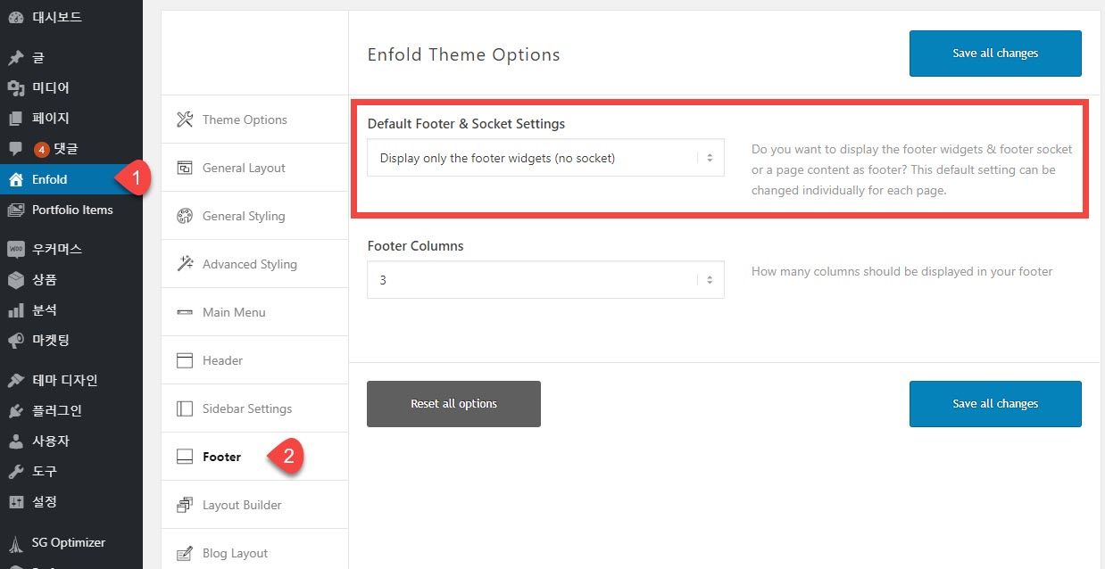This screenshot has height=569, width=1105.
Task: Click the Default Footer & Socket Settings label
Action: pos(466,124)
